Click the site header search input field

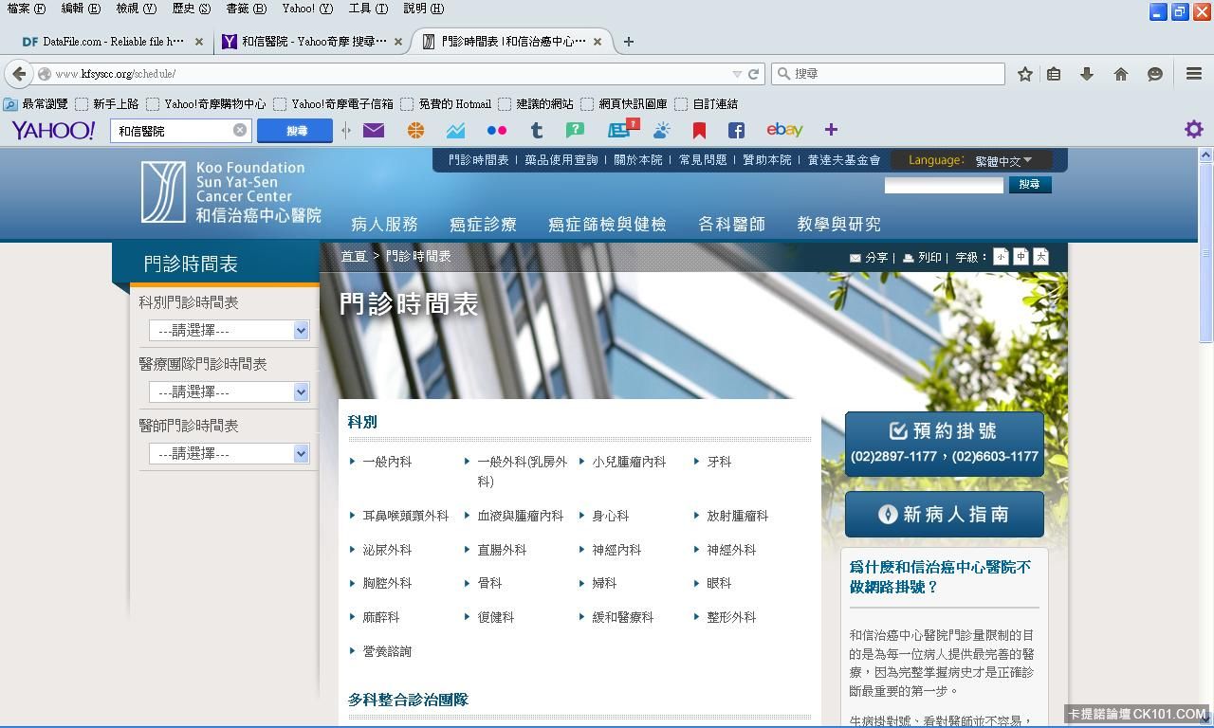[x=944, y=185]
